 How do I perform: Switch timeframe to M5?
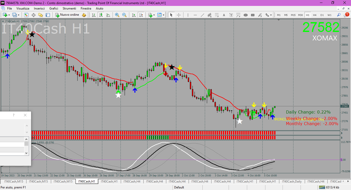click(x=286, y=15)
